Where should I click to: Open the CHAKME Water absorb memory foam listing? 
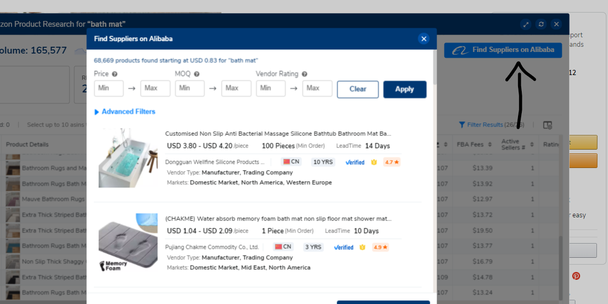point(278,219)
